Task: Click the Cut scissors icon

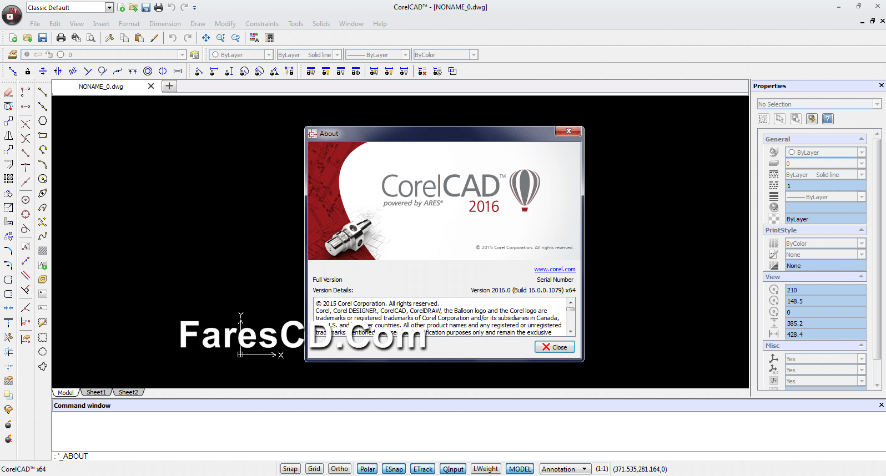Action: coord(109,38)
